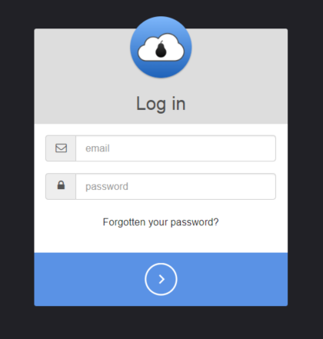Click the right chevron arrow icon
The image size is (323, 339).
coord(161,279)
